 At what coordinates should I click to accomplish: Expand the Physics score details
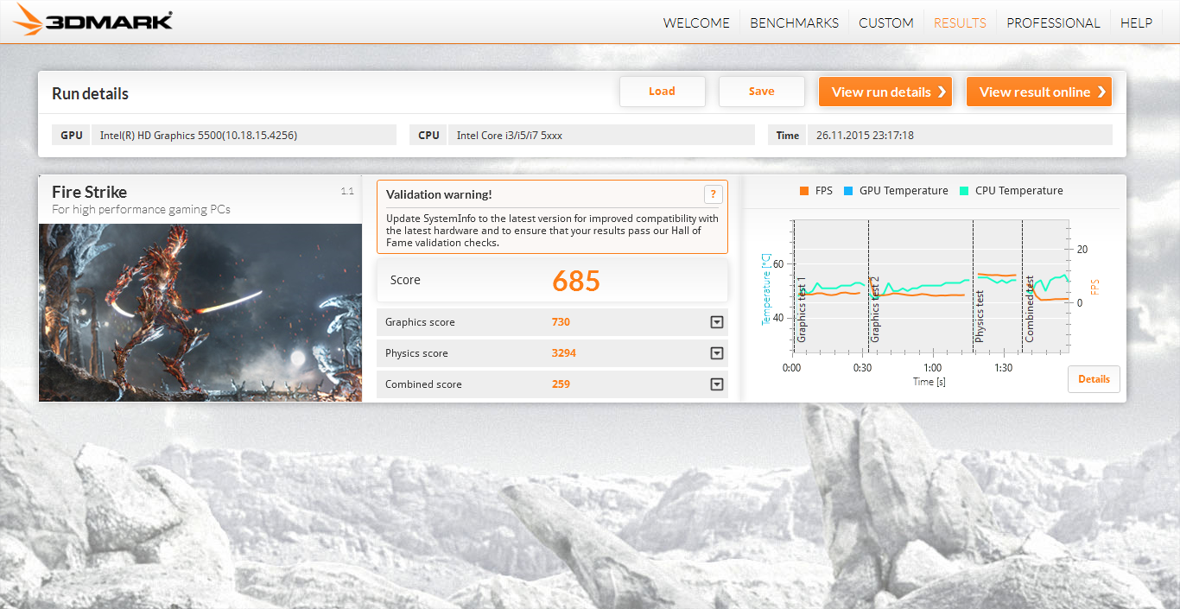click(x=716, y=353)
